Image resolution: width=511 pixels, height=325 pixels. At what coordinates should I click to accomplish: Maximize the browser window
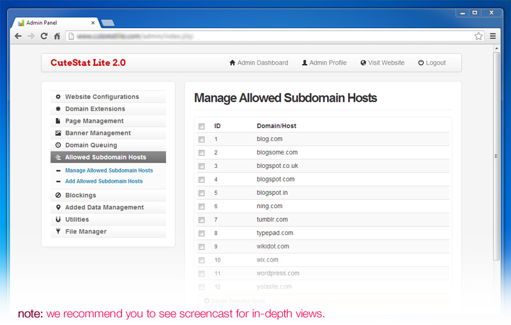(x=475, y=13)
